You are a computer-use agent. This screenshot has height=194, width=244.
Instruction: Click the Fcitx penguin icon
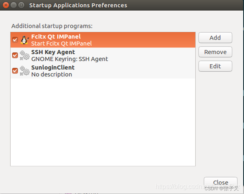pos(24,40)
